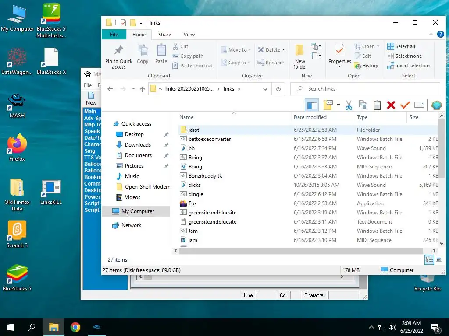Click the back navigation arrow

click(x=110, y=89)
